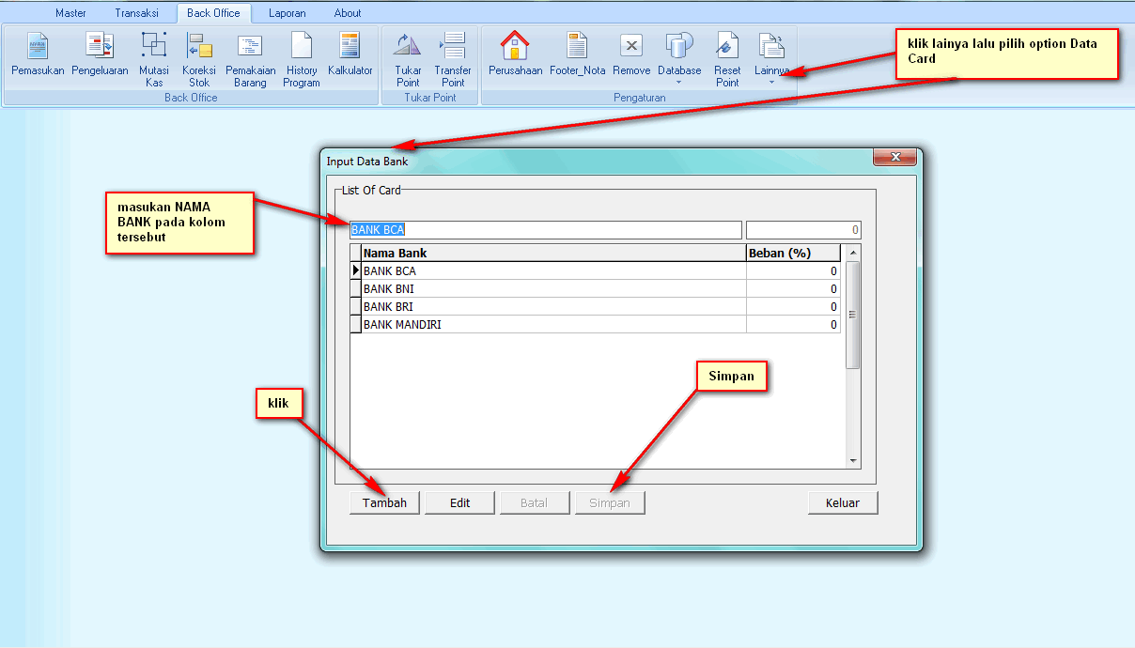The image size is (1135, 648).
Task: Open the Pemasukan tool
Action: (x=38, y=56)
